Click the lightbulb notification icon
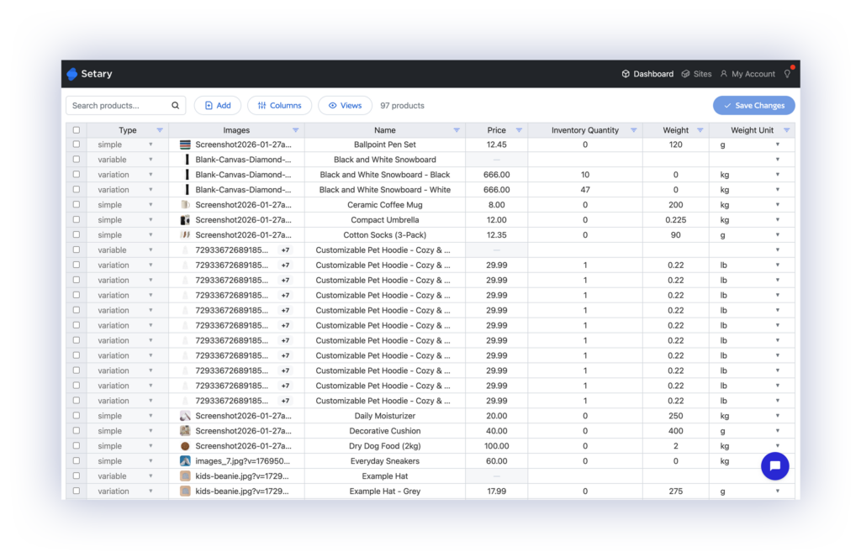The image size is (861, 557). pyautogui.click(x=787, y=74)
